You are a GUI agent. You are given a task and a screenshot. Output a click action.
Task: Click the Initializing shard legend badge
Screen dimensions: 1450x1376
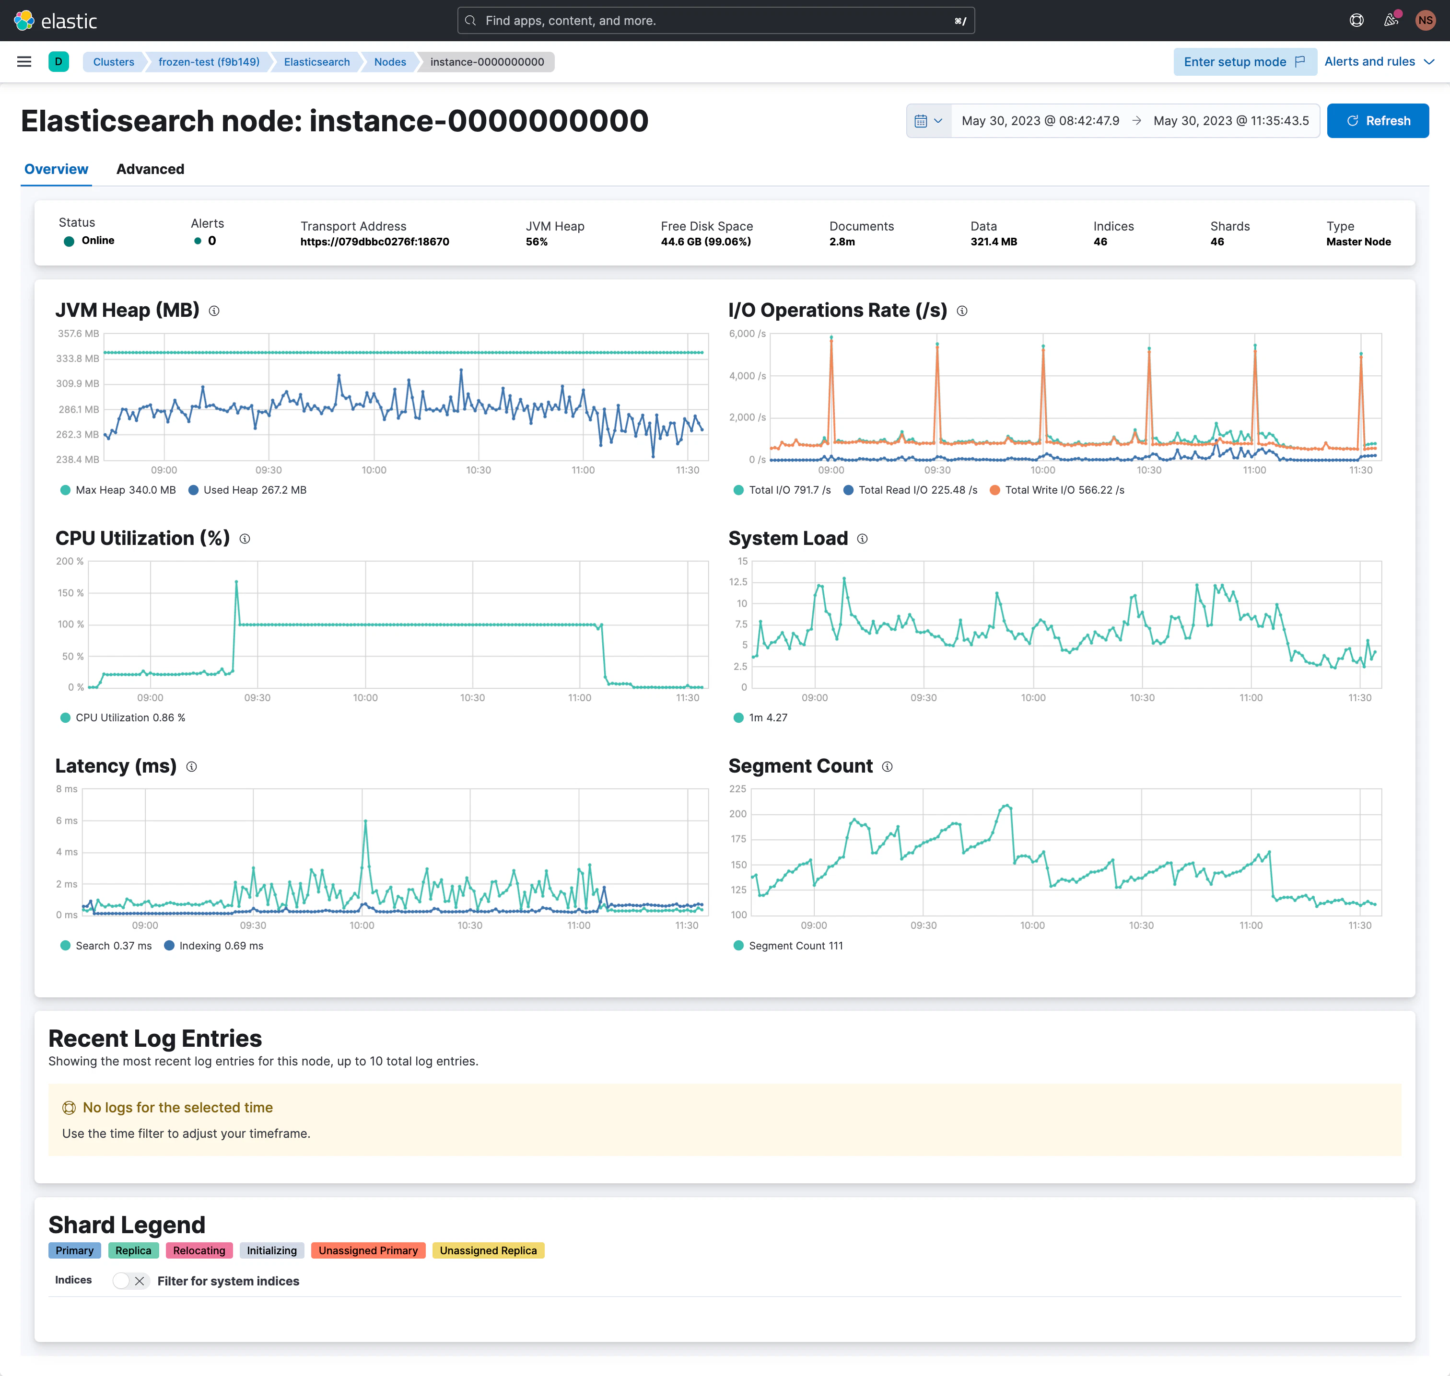(x=272, y=1251)
